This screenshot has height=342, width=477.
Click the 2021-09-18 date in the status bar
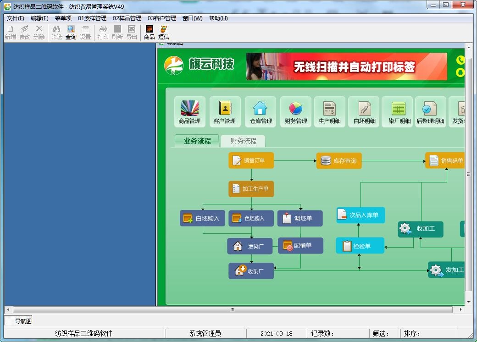276,333
